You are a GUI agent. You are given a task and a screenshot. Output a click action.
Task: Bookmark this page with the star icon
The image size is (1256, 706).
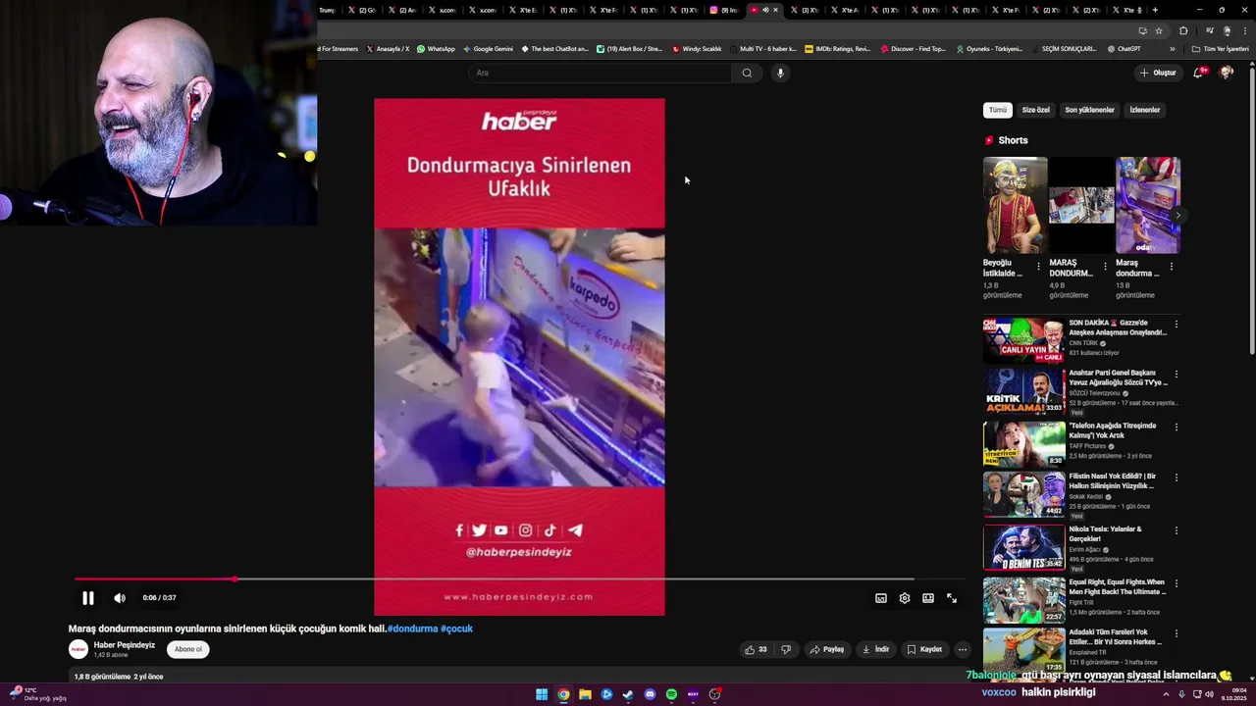pyautogui.click(x=1159, y=30)
